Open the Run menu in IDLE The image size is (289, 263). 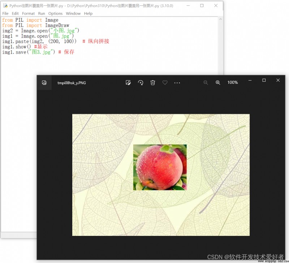click(42, 13)
